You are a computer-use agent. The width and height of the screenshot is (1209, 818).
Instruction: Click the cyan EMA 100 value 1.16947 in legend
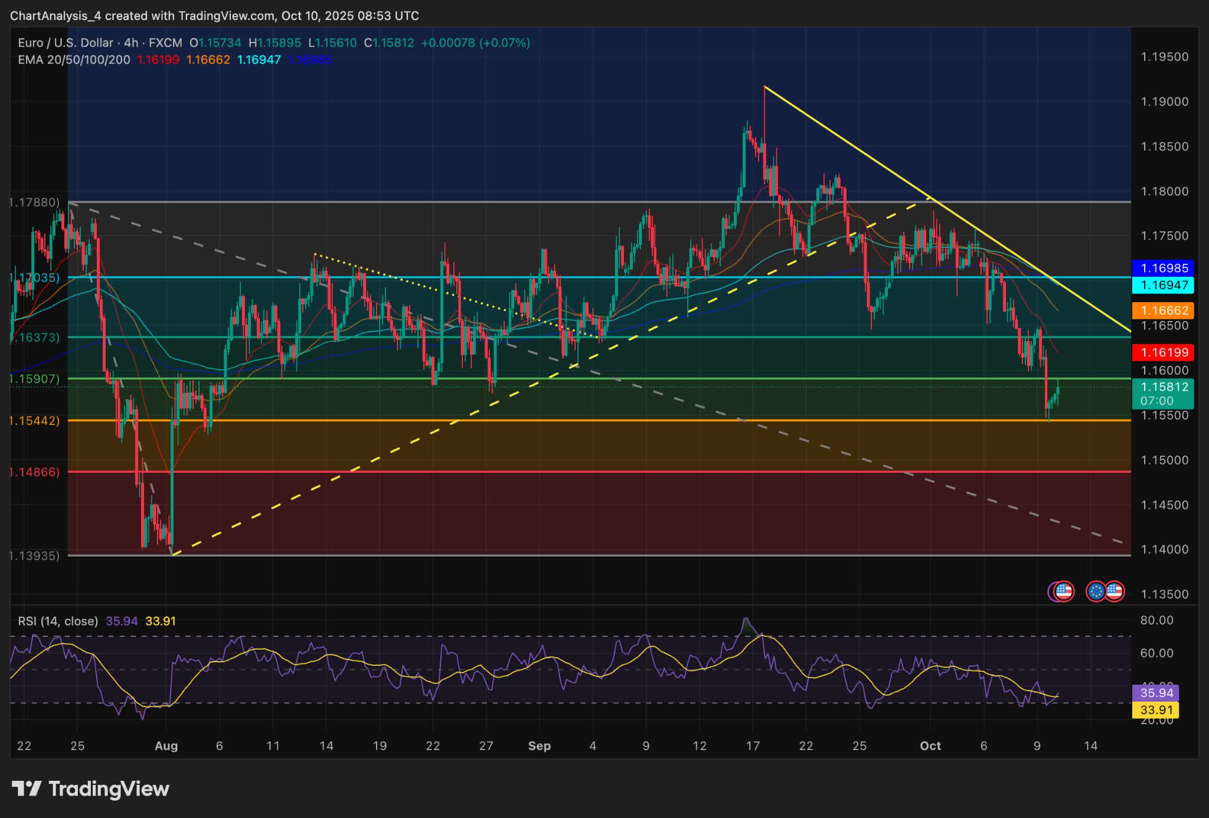point(259,59)
